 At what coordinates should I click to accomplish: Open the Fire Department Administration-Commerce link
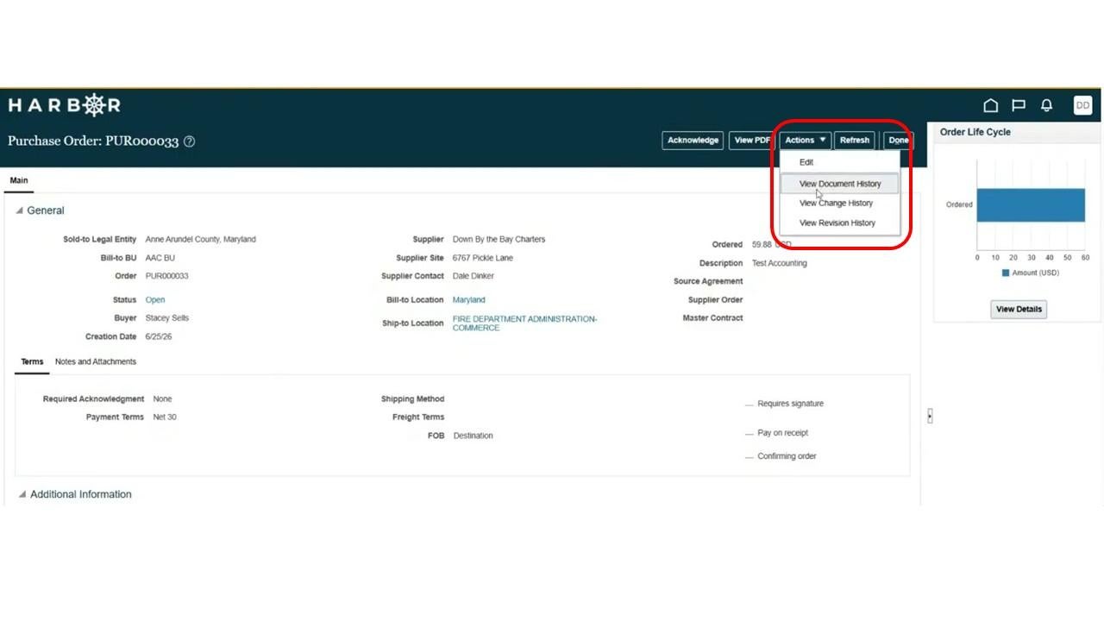524,323
